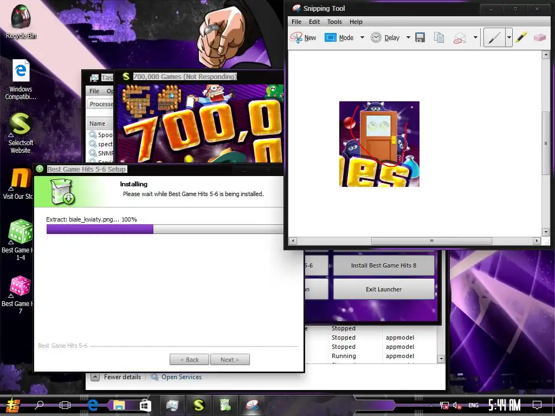Viewport: 555px width, 416px height.
Task: Switch to Best Game Hits Setup taskbar icon
Action: [x=225, y=405]
